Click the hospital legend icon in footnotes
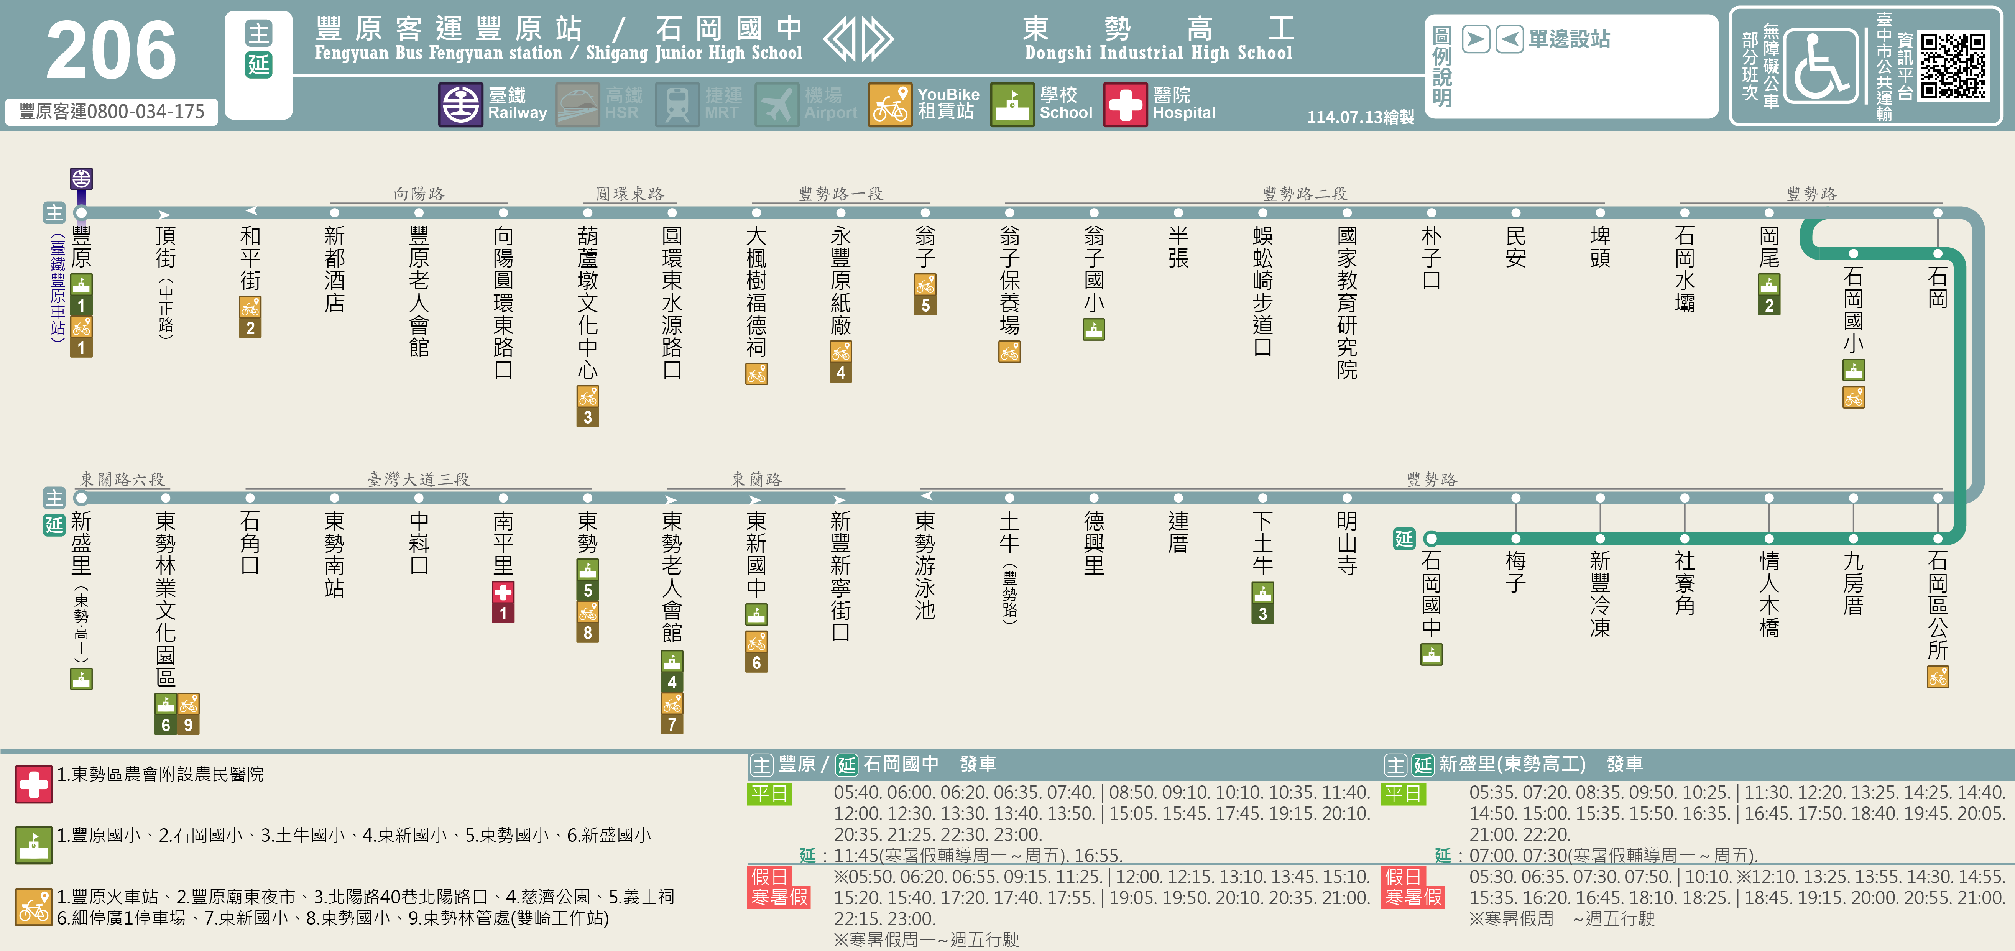Image resolution: width=2015 pixels, height=951 pixels. [x=34, y=784]
